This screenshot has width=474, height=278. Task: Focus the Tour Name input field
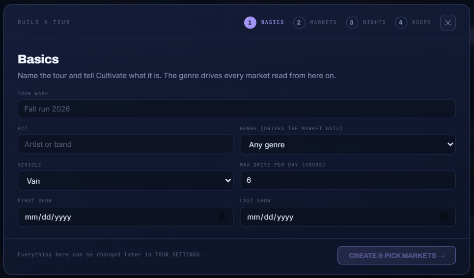(237, 109)
